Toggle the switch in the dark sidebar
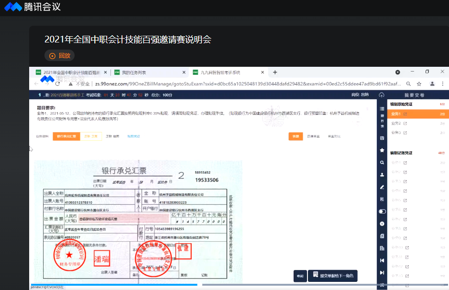The image size is (449, 290). [x=382, y=211]
